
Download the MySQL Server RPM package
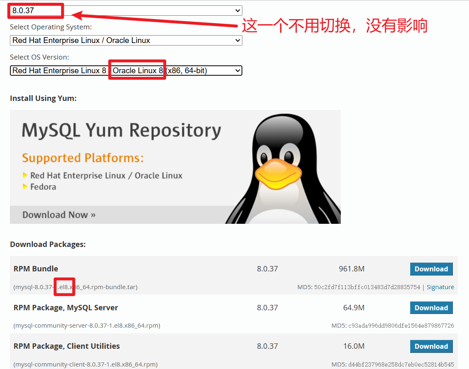[x=431, y=308]
